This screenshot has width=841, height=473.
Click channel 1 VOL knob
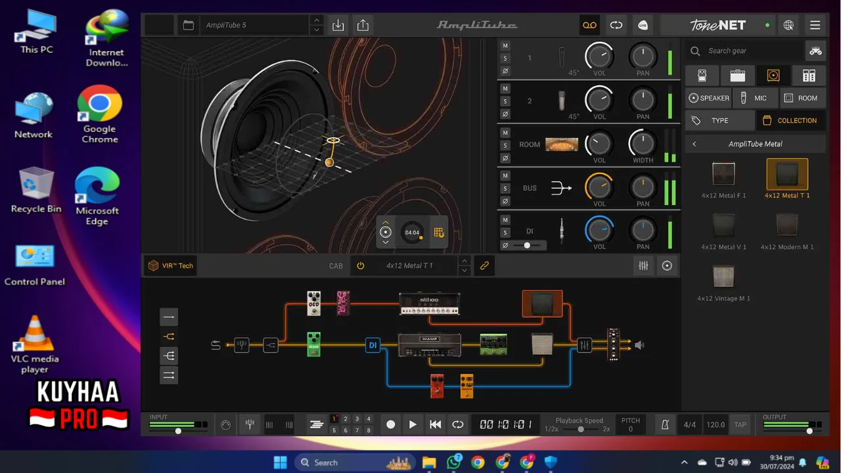coord(599,56)
